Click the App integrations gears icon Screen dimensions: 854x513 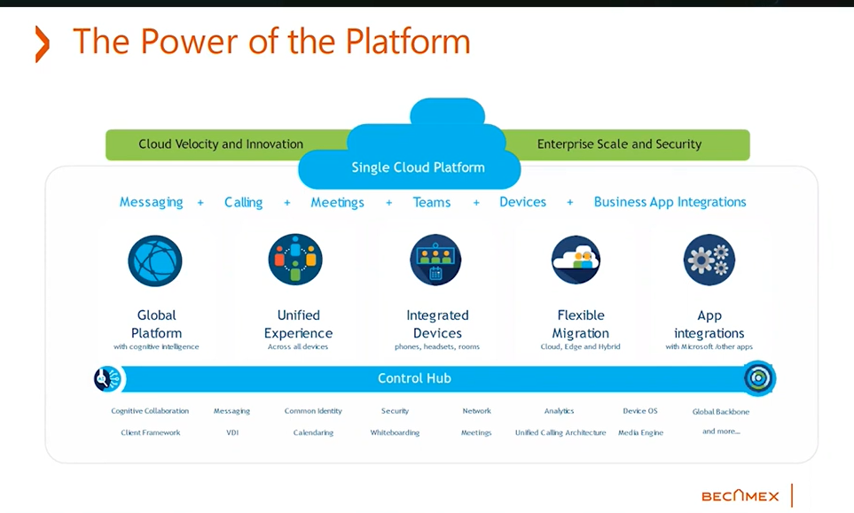click(x=708, y=260)
